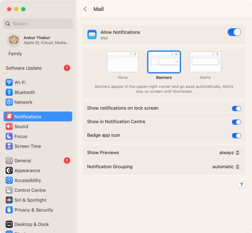Go back using the chevron arrow
This screenshot has height=233, width=252.
pos(85,9)
